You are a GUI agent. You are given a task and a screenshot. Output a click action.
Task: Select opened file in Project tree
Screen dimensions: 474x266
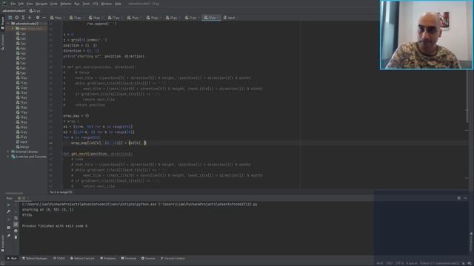pos(16,18)
